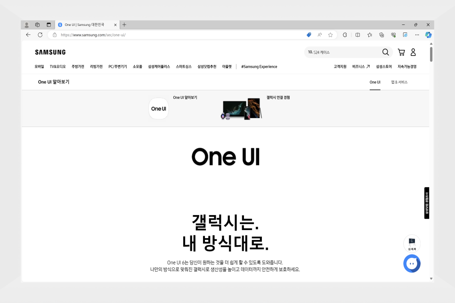Open the 소모품 menu

click(138, 67)
